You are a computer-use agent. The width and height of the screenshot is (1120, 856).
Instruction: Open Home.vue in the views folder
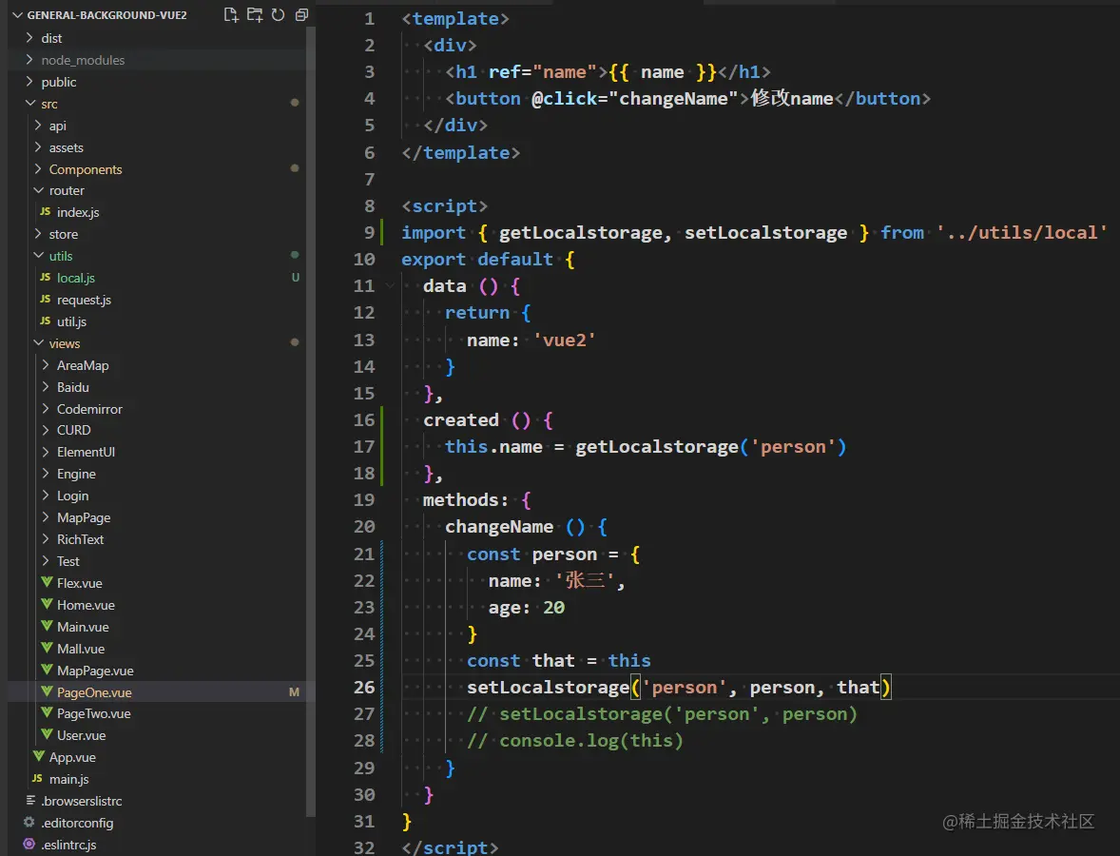pyautogui.click(x=86, y=605)
